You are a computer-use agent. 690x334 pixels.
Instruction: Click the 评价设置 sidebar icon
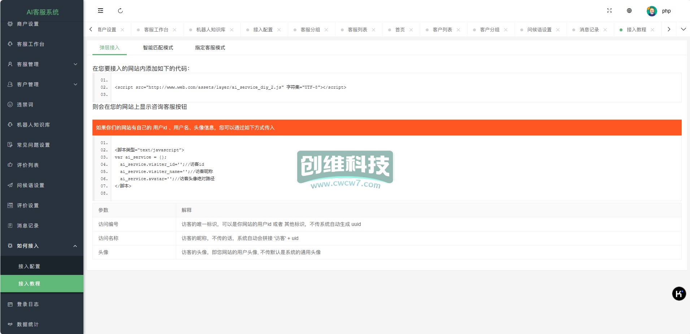click(10, 205)
